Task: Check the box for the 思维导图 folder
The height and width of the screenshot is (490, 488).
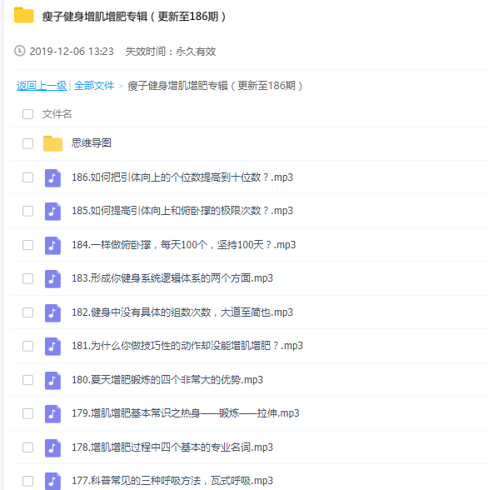Action: click(27, 143)
